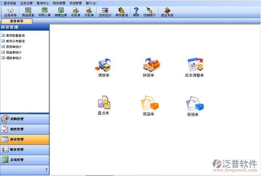
Task: Click the 采购入库 toolbar icon
Action: click(x=44, y=12)
